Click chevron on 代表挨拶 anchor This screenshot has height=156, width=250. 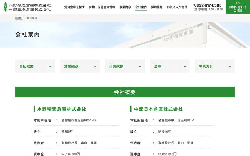[140, 66]
